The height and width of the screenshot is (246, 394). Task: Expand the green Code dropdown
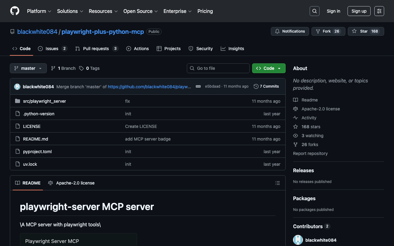tap(269, 68)
